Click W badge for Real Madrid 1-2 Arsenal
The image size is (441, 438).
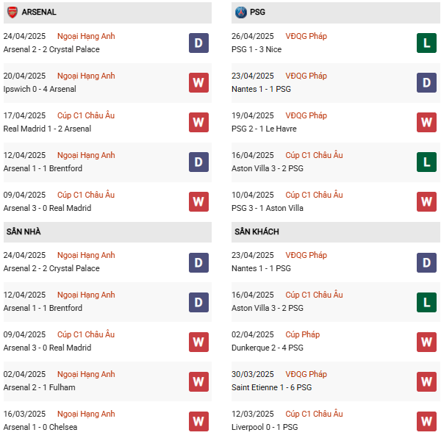(198, 122)
